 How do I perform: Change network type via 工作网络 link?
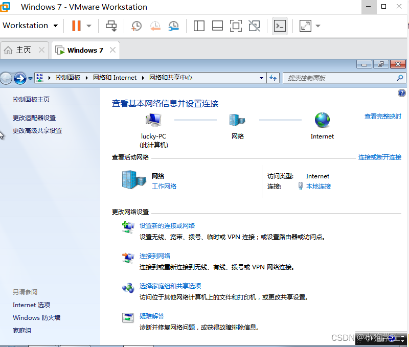pyautogui.click(x=164, y=187)
